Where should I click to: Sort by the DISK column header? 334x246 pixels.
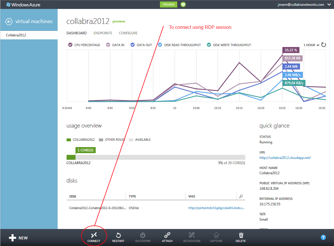tap(73, 196)
